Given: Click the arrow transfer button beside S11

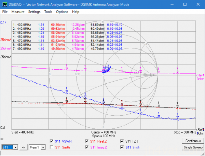Looking at the screenshot, I should [x=24, y=147].
